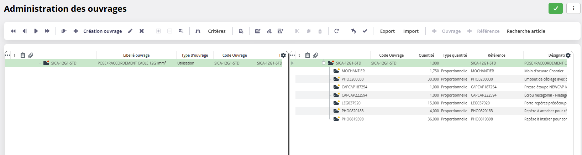Click the delete X icon in toolbar

pos(142,31)
